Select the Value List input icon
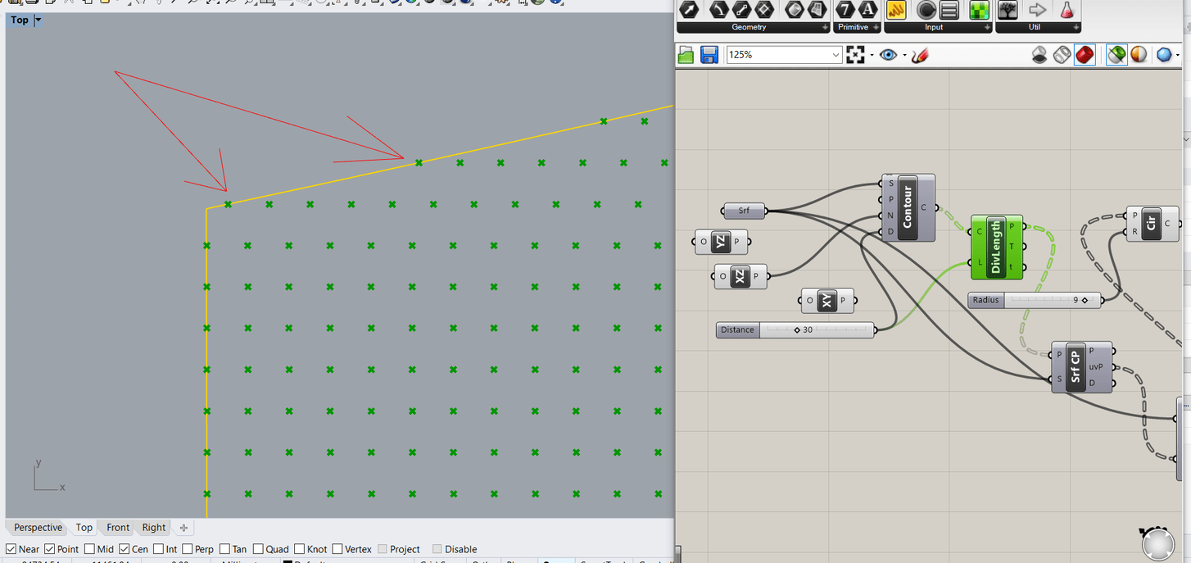The image size is (1191, 563). pyautogui.click(x=949, y=10)
